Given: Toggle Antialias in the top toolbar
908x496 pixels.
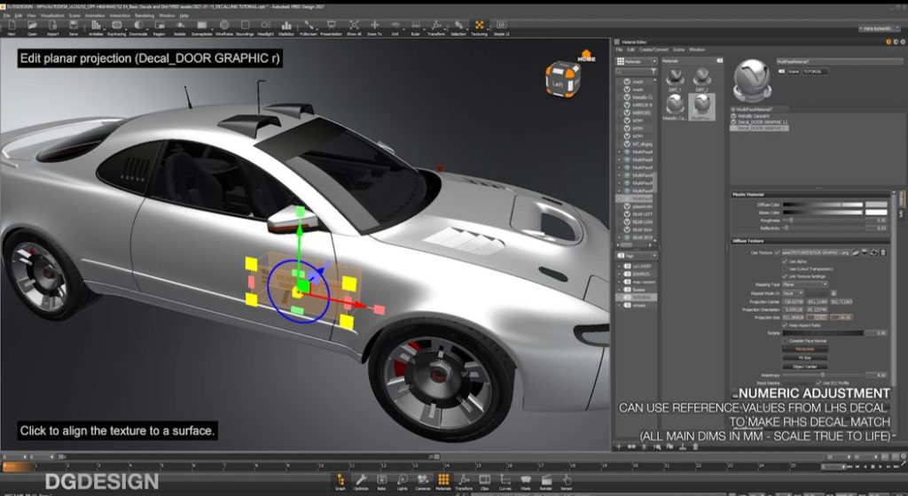Looking at the screenshot, I should point(96,27).
